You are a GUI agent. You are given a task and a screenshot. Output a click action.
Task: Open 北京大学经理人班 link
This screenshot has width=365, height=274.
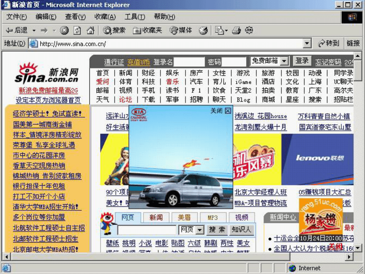[x=261, y=192]
